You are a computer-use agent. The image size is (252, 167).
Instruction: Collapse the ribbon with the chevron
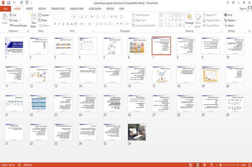[x=249, y=31]
